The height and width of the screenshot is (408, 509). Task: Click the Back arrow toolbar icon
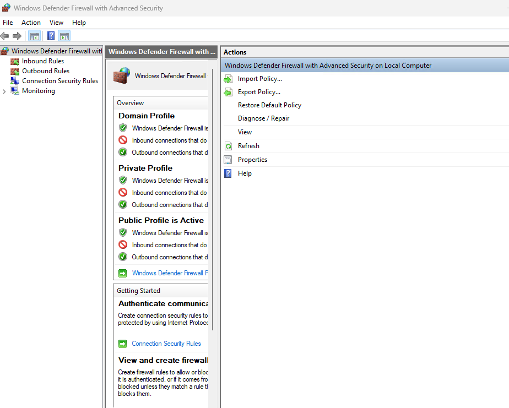(4, 36)
